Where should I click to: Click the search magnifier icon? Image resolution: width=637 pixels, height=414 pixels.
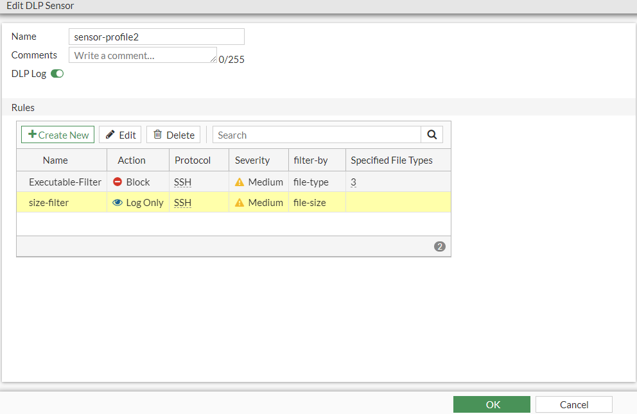coord(432,135)
